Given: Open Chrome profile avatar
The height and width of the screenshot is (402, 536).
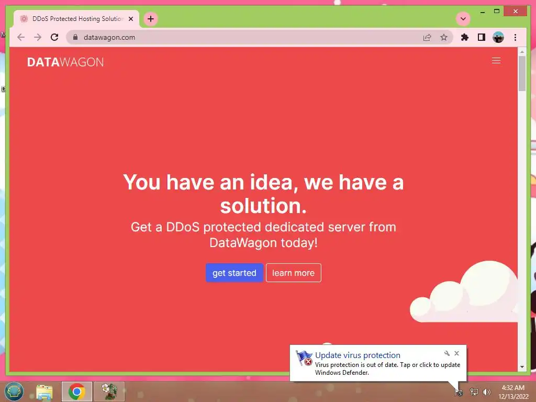Looking at the screenshot, I should pyautogui.click(x=498, y=37).
